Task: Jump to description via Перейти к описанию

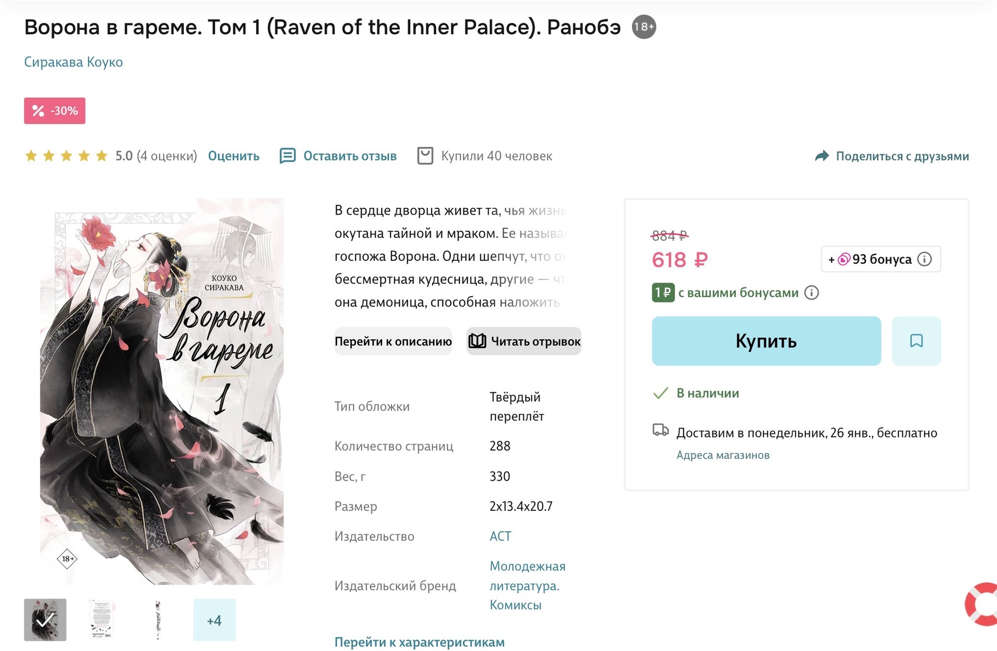Action: (x=393, y=341)
